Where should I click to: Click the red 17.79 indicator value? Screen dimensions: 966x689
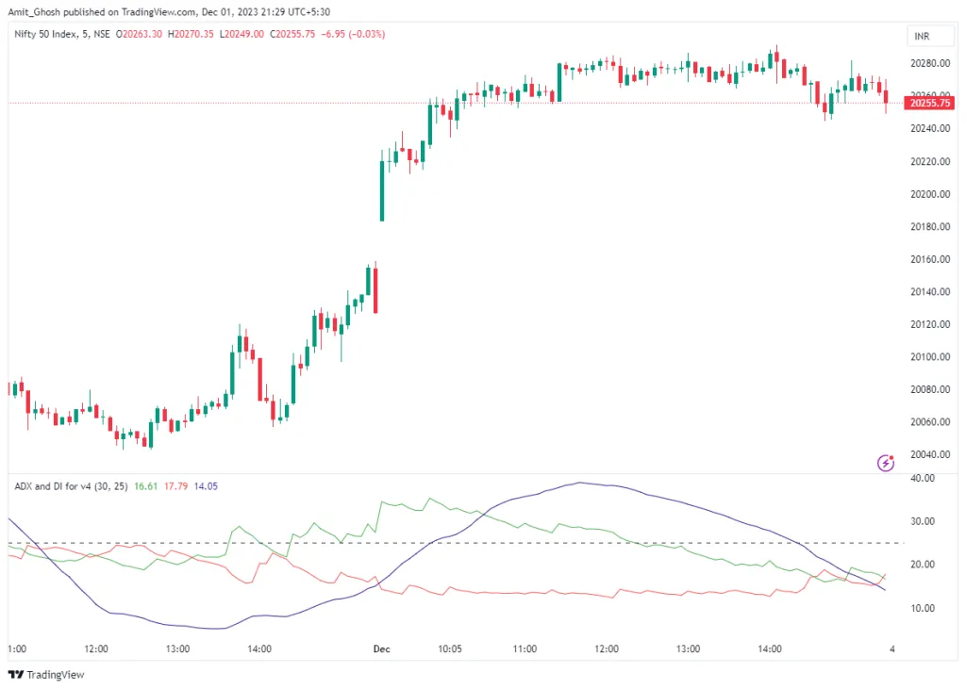tap(176, 486)
